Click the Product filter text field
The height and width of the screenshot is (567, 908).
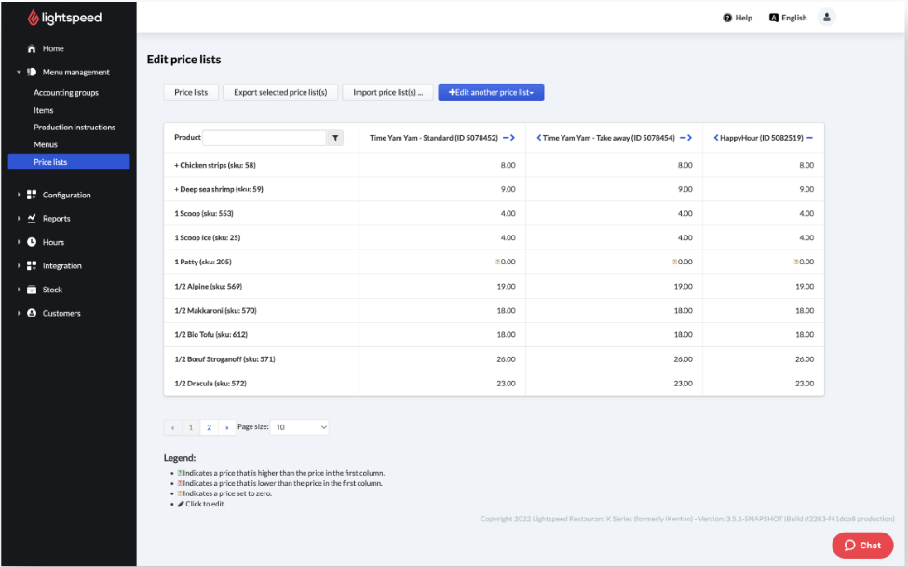point(264,138)
